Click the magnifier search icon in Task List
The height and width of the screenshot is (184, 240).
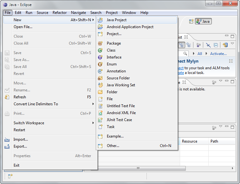tap(185, 53)
